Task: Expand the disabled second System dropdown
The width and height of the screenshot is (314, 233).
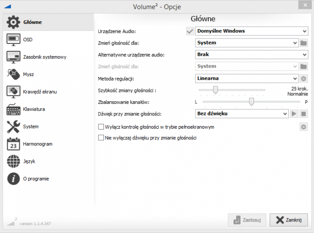Action: click(x=247, y=66)
